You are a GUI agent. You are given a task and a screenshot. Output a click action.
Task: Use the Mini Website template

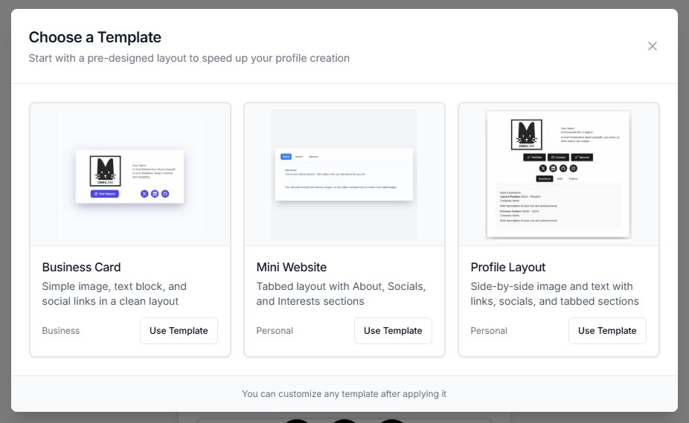click(393, 331)
